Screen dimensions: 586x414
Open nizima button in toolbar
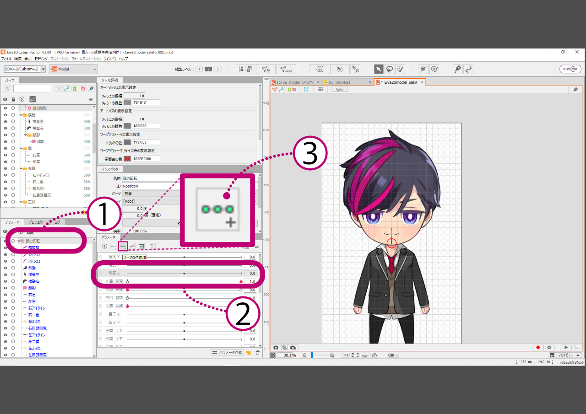(x=570, y=69)
